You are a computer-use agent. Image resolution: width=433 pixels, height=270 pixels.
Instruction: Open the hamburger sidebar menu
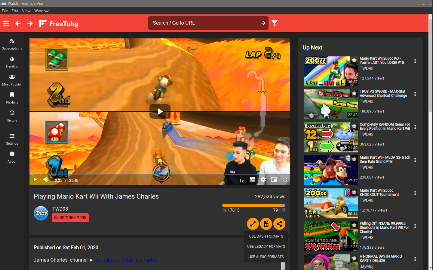(x=6, y=23)
